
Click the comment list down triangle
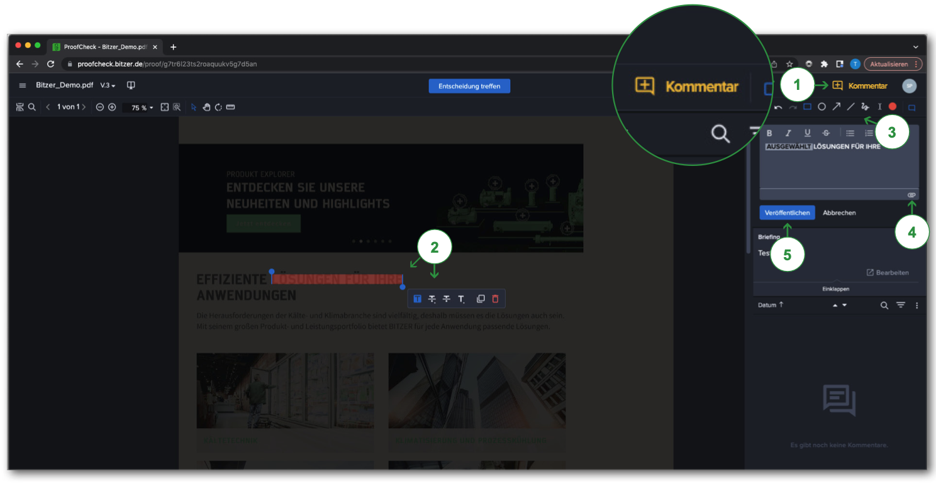[845, 305]
